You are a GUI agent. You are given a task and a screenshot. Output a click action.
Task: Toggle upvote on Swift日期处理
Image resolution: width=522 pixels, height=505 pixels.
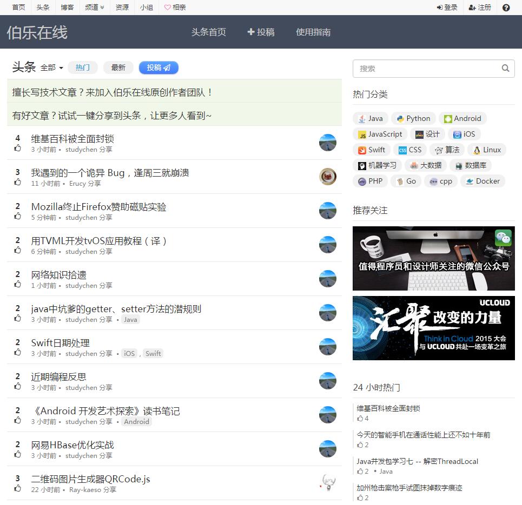point(18,352)
